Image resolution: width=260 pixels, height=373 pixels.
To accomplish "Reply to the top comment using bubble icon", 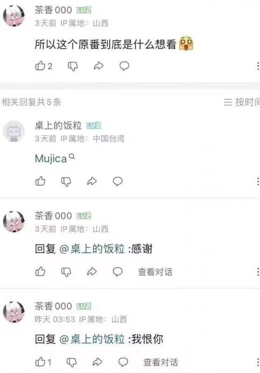I will (124, 66).
